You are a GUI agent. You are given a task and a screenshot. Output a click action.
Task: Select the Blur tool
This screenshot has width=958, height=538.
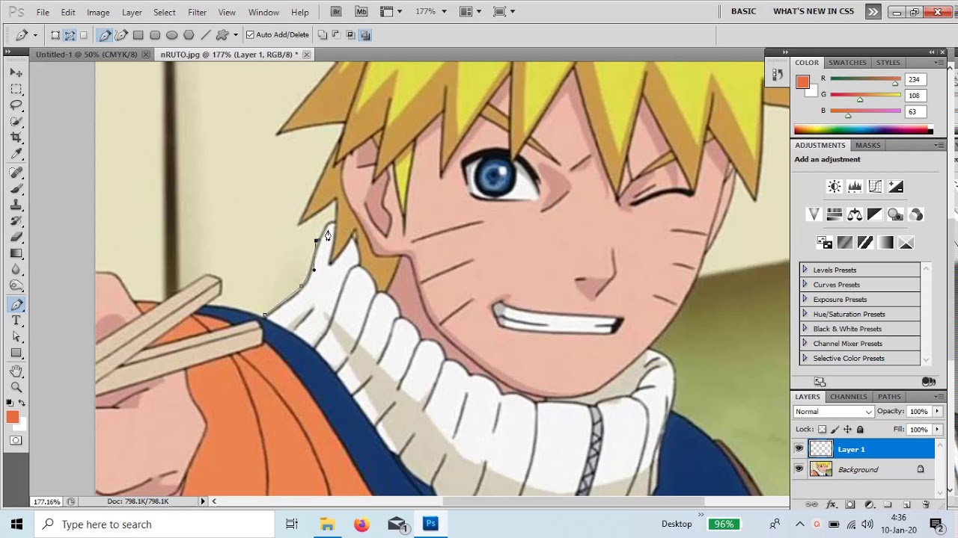pos(16,270)
